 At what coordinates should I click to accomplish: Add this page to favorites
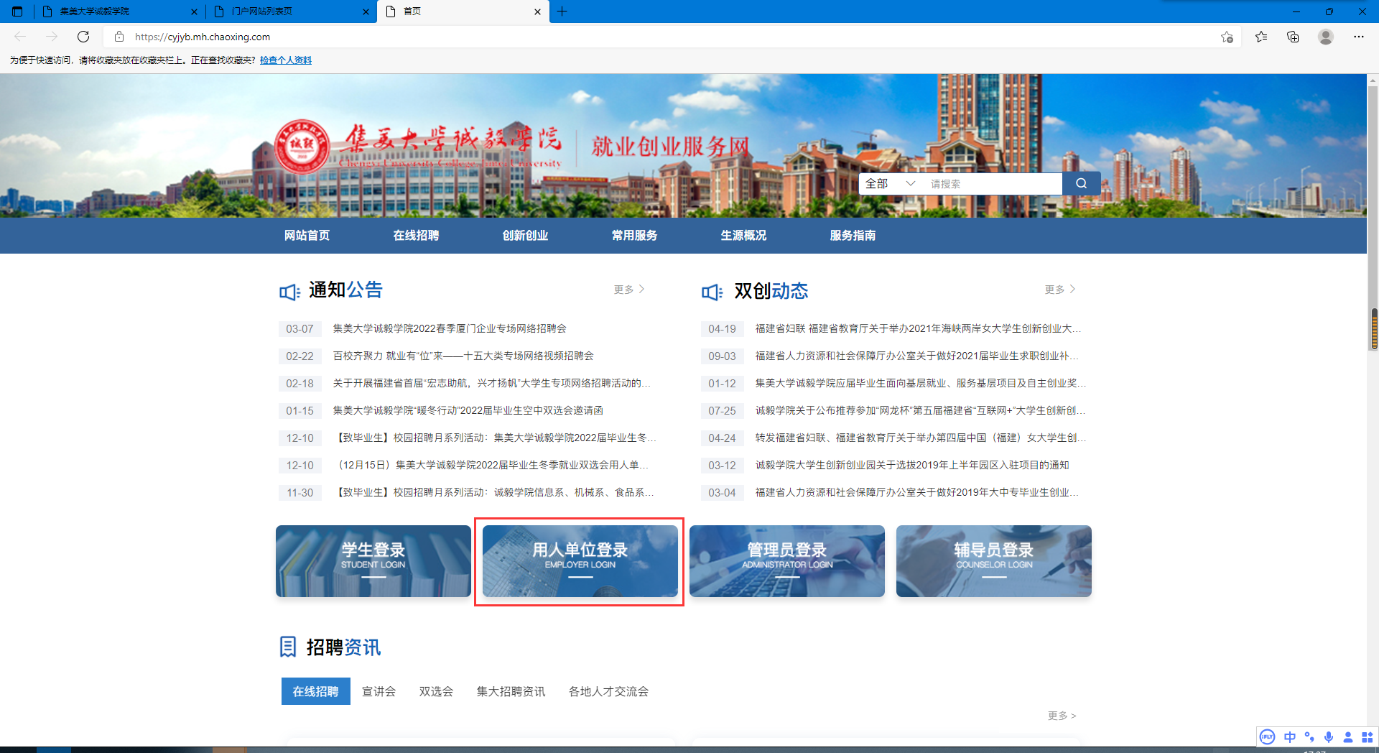click(1227, 37)
